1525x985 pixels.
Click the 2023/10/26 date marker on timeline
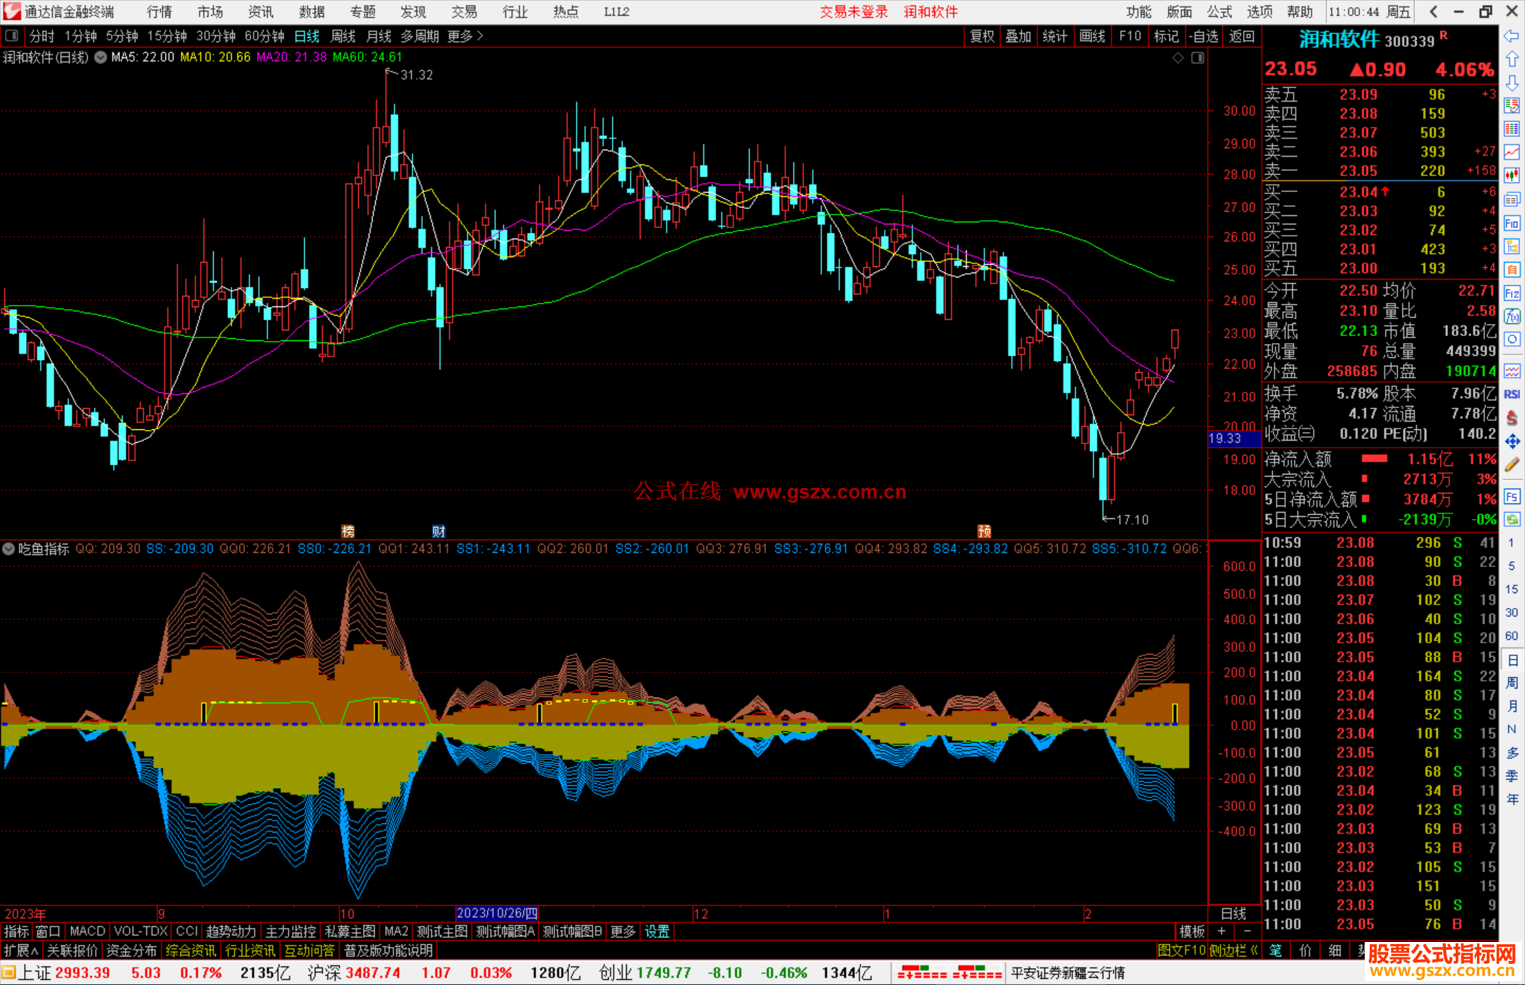pos(497,913)
